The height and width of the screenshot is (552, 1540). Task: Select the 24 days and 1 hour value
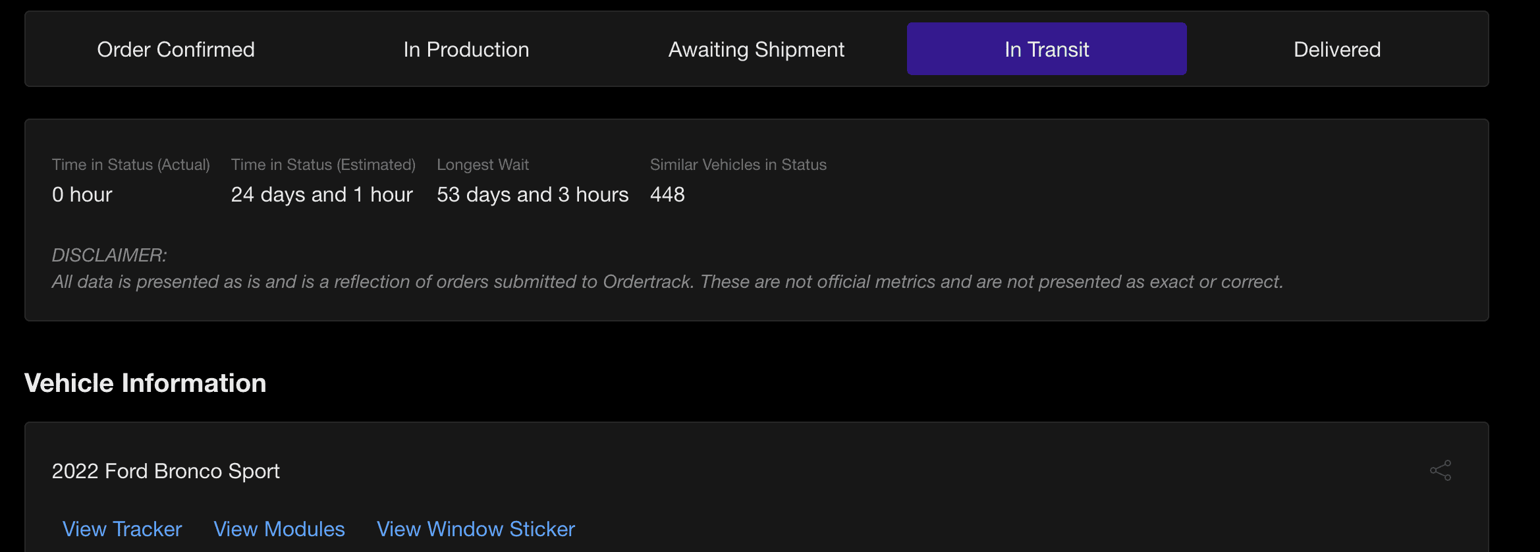tap(322, 194)
